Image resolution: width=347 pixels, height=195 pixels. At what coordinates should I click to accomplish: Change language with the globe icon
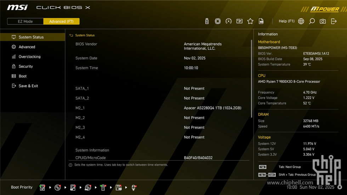(301, 21)
